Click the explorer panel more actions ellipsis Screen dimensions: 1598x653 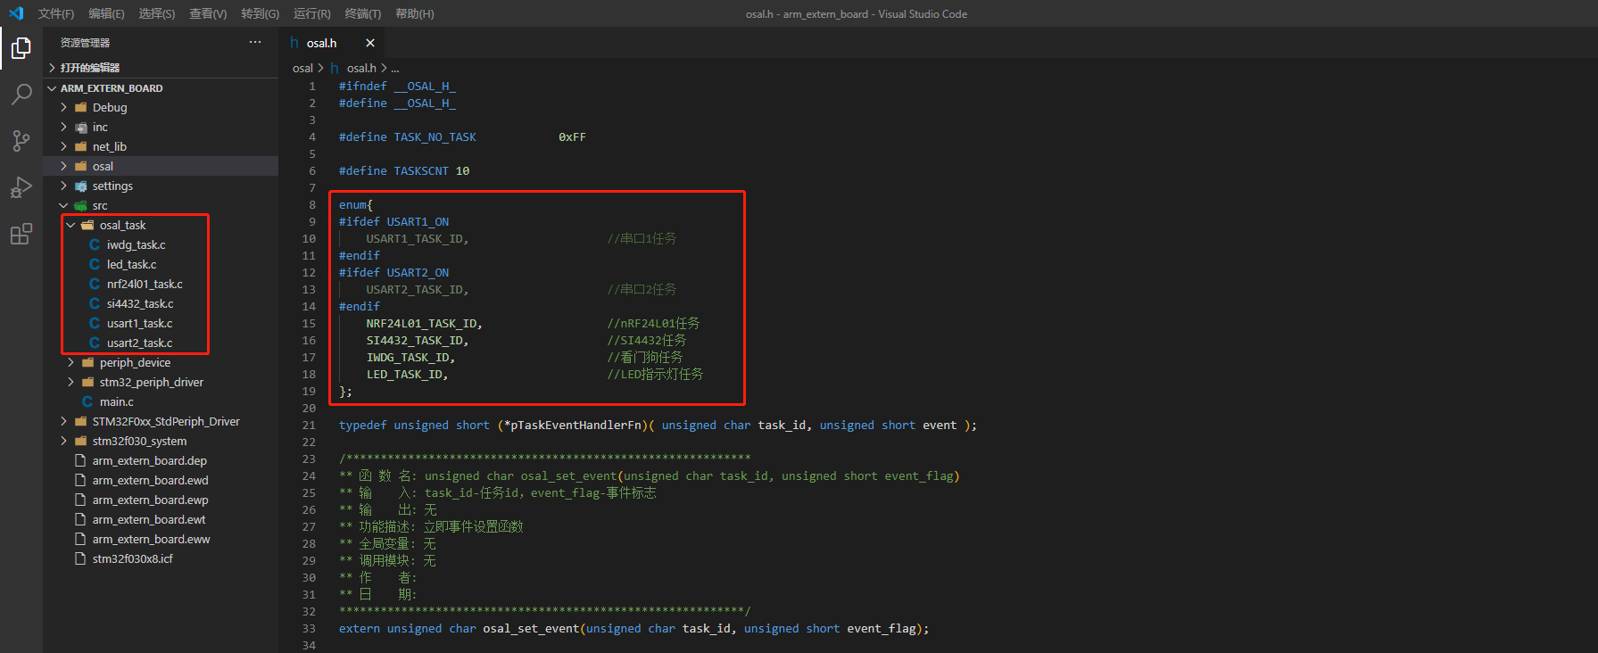point(255,42)
